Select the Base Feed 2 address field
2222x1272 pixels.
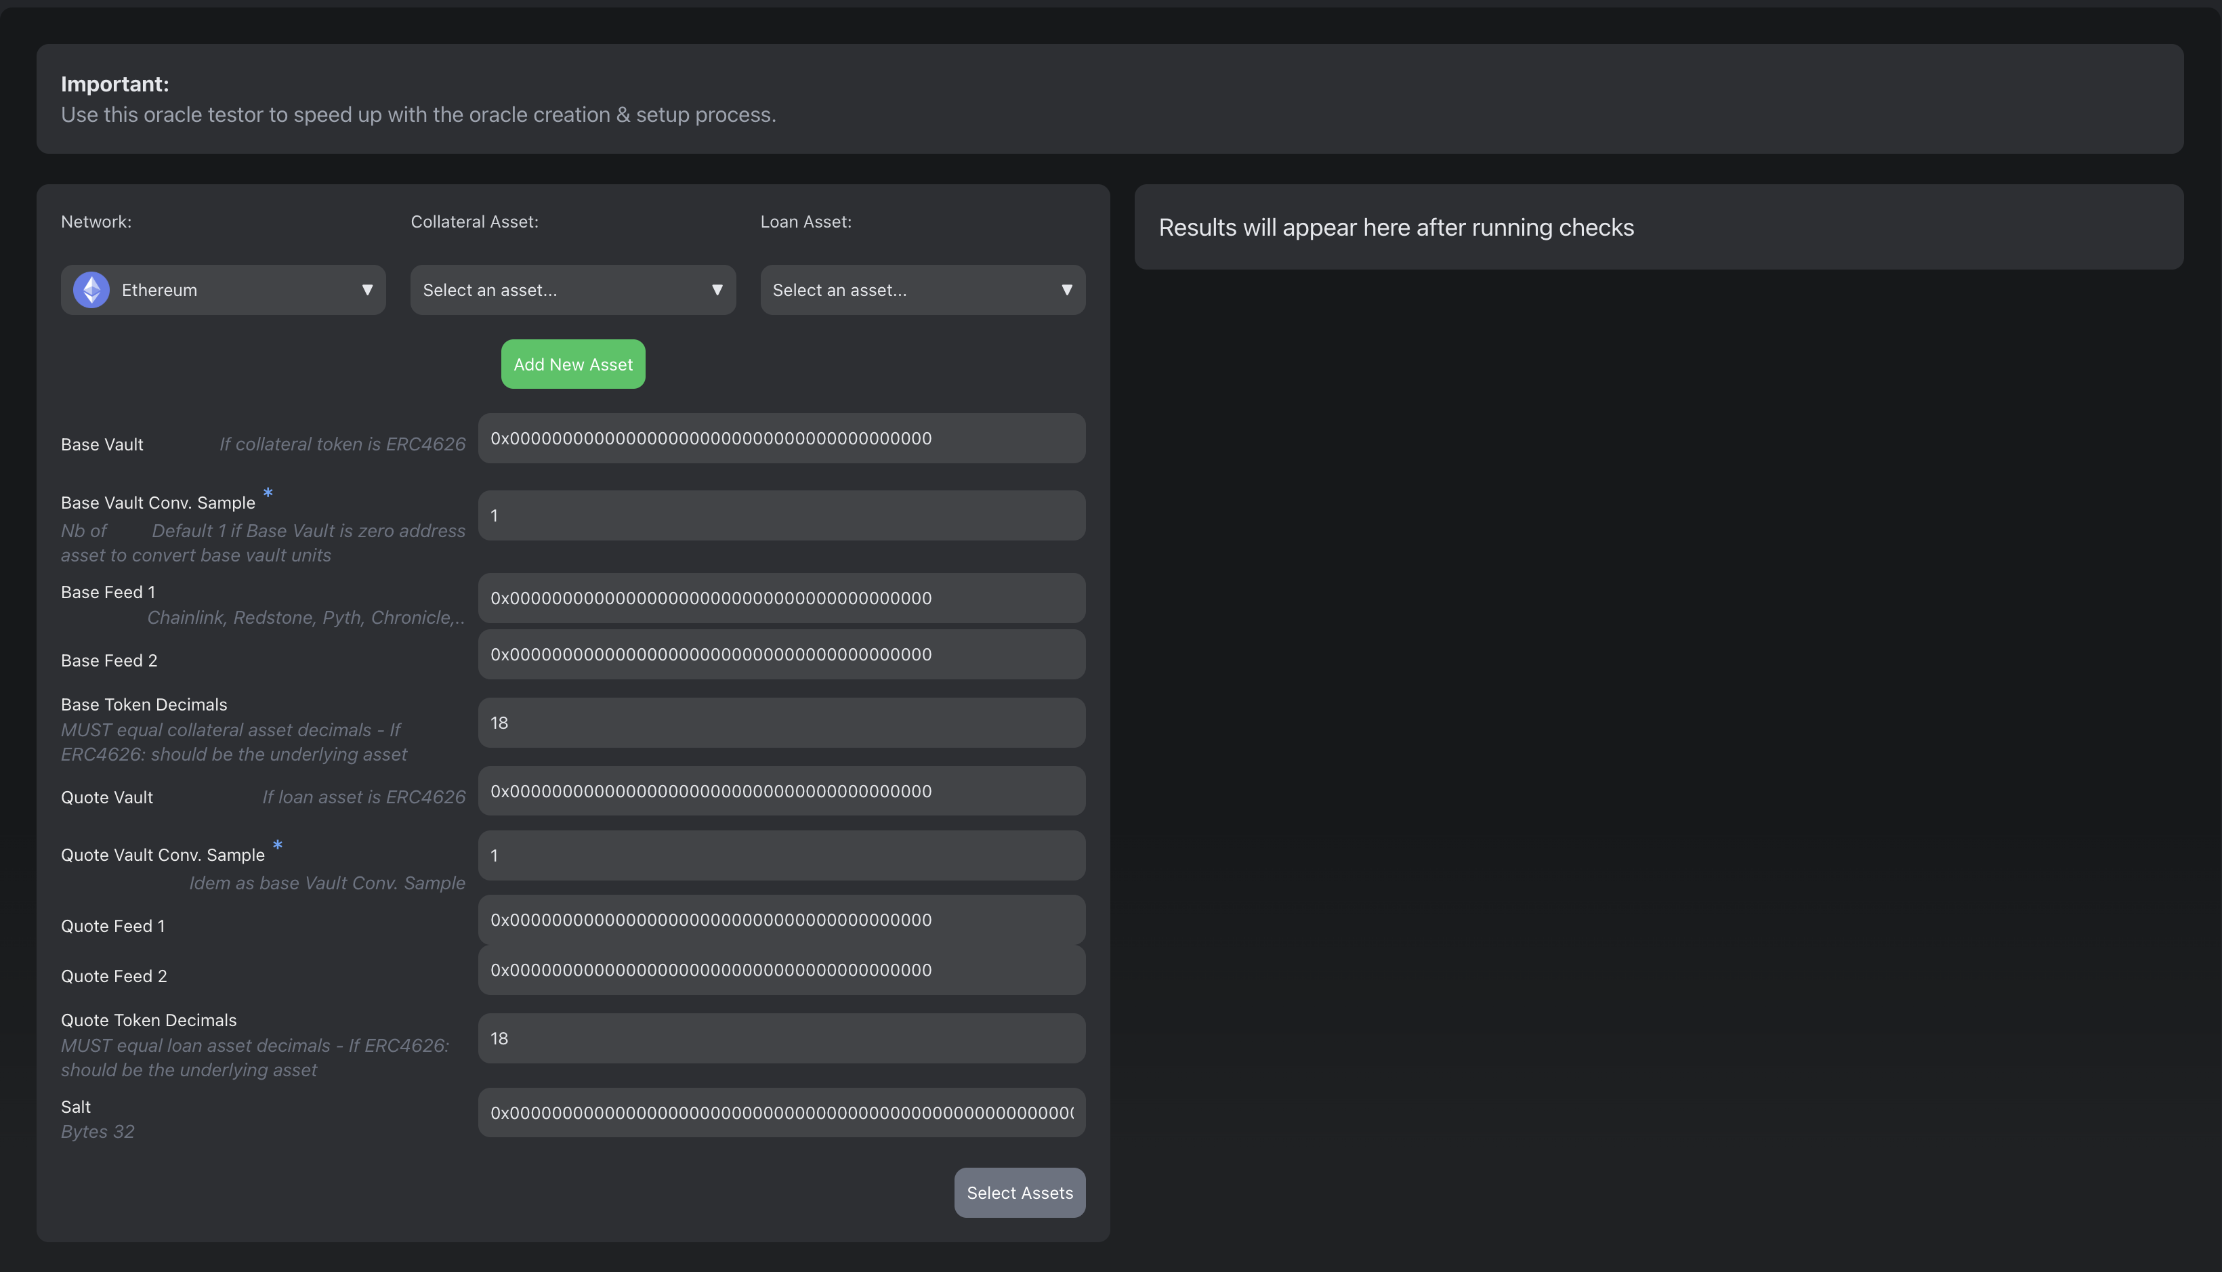tap(780, 654)
